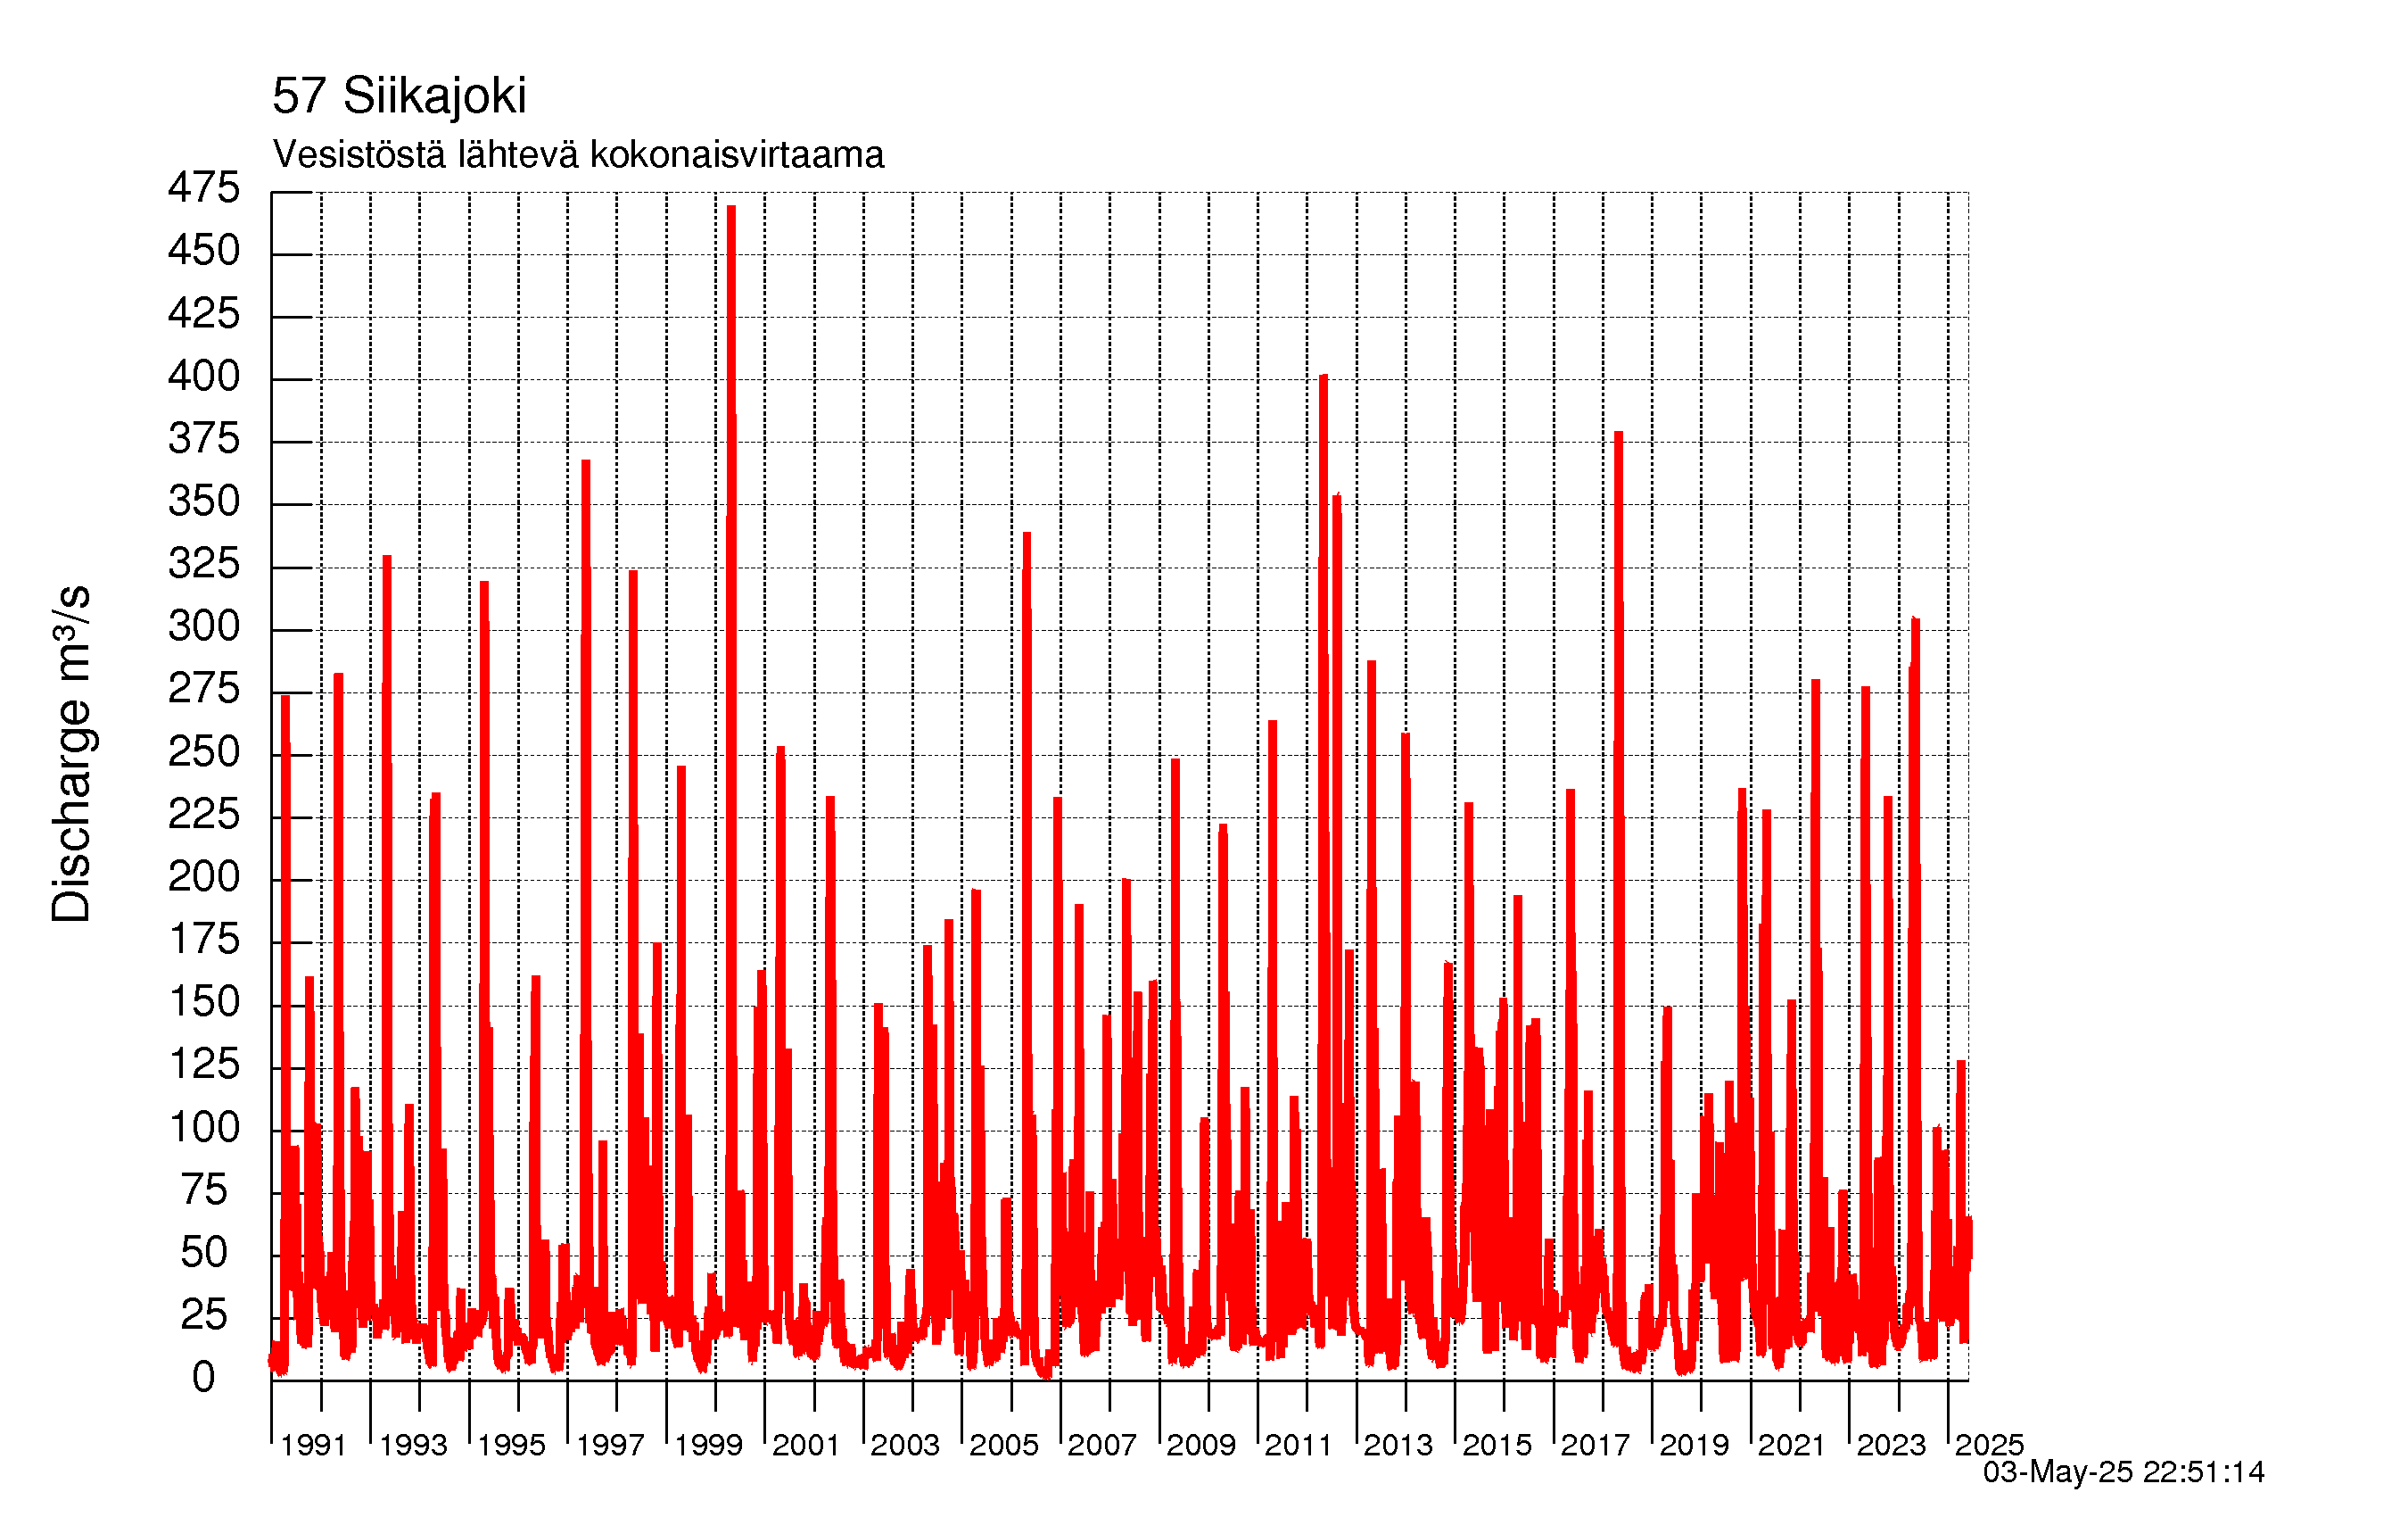Click the x-axis year label 2011
2408x1517 pixels.
pos(1299,1445)
